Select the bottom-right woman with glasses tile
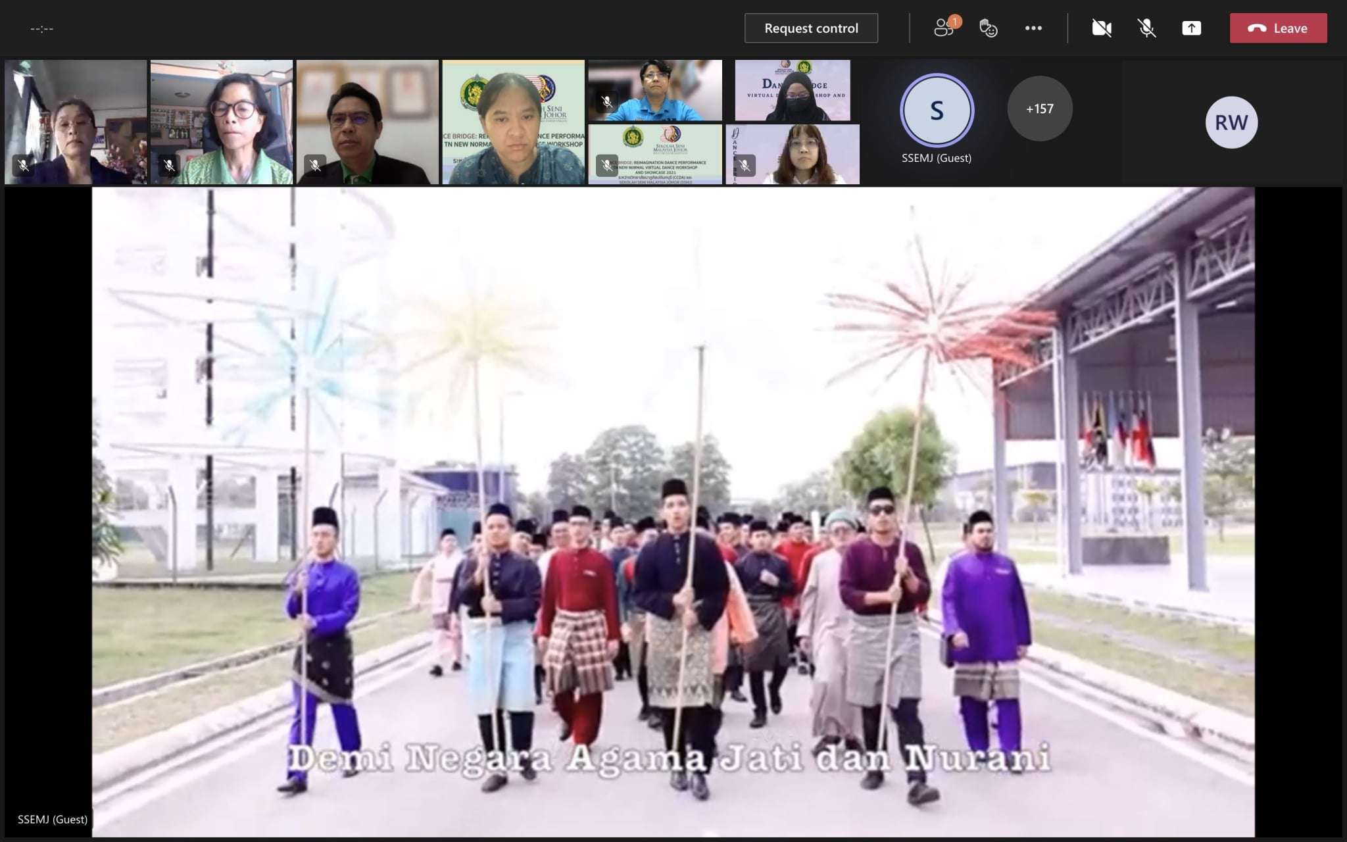The width and height of the screenshot is (1347, 842). [793, 155]
